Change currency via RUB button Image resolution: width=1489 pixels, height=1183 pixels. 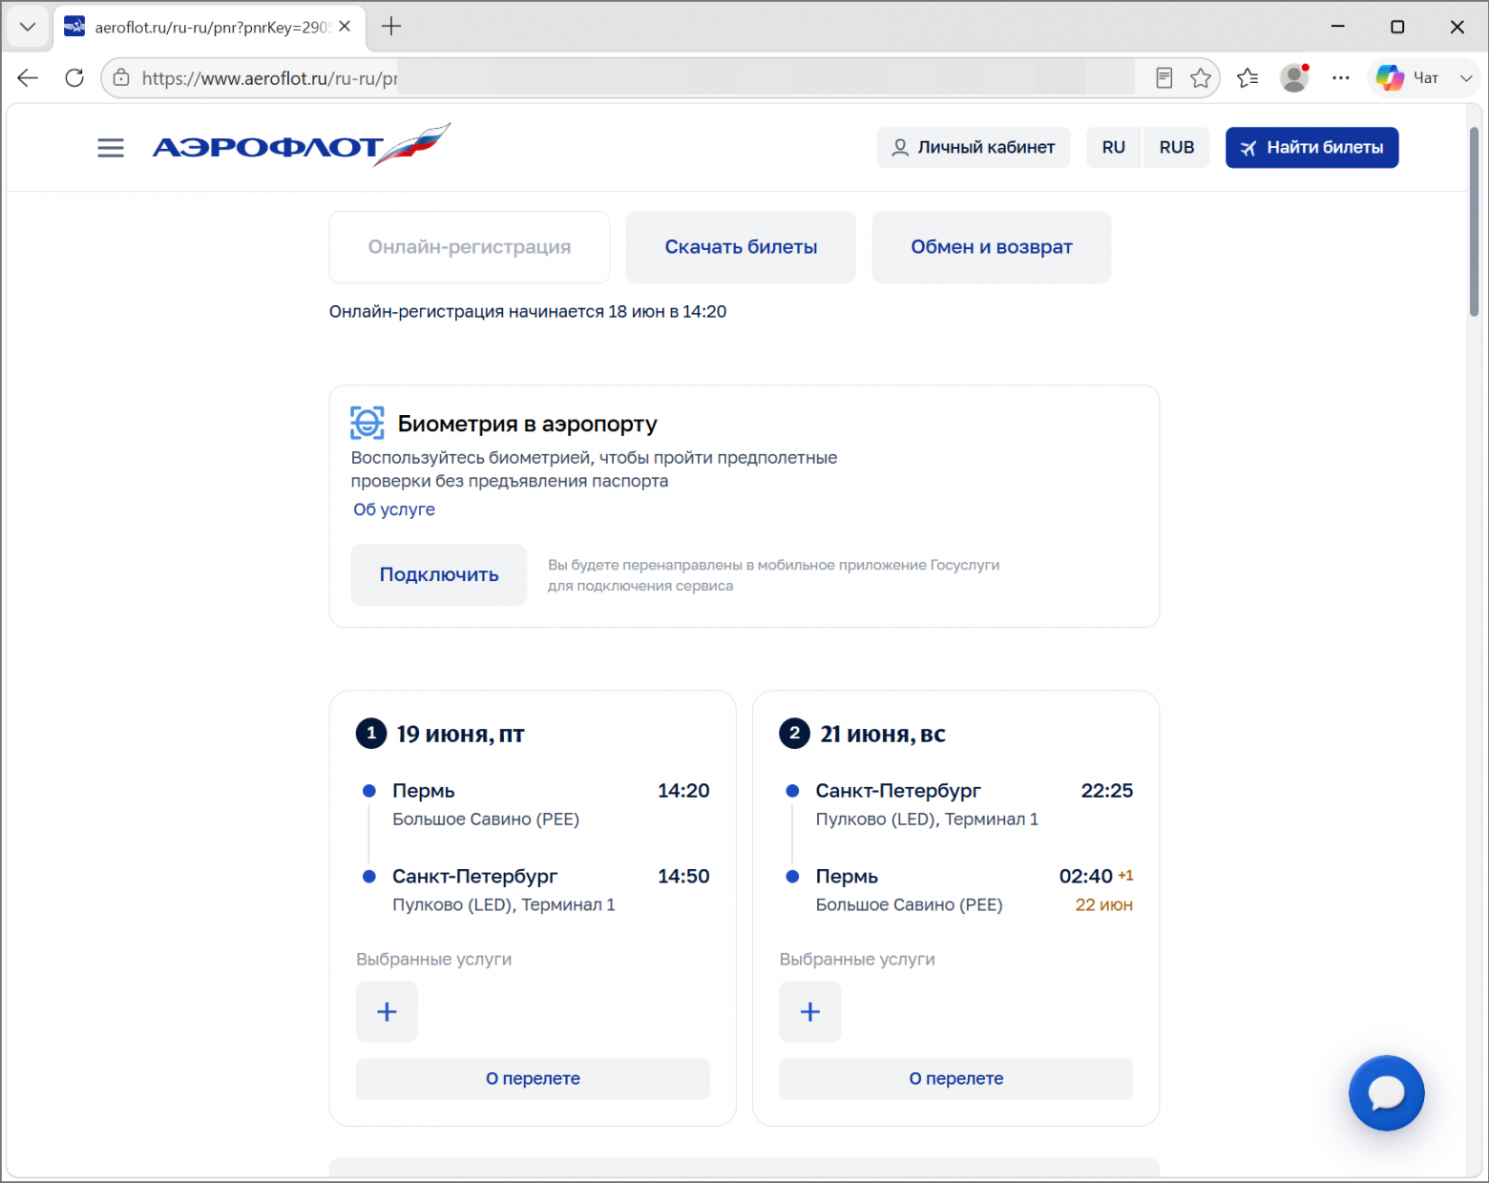point(1176,148)
